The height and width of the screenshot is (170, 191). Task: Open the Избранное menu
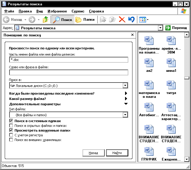point(57,11)
